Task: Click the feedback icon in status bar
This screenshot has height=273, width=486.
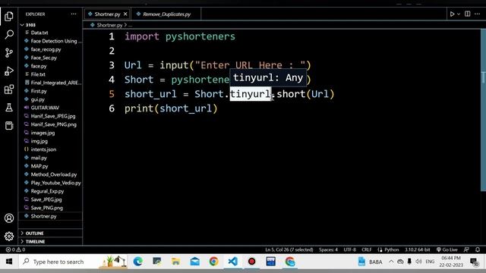Action: (x=466, y=249)
